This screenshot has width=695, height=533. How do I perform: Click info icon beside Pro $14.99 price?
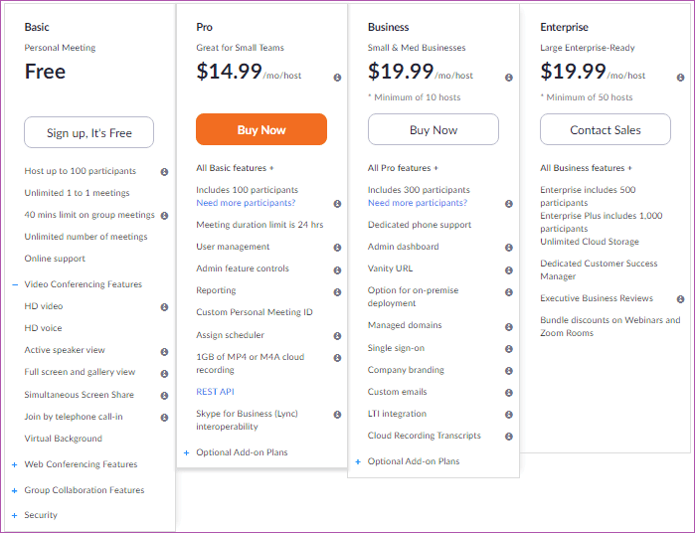pyautogui.click(x=337, y=78)
